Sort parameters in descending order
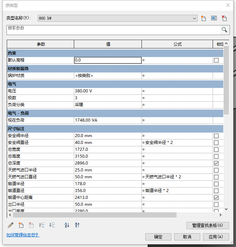The height and width of the screenshot is (247, 236). [x=77, y=225]
